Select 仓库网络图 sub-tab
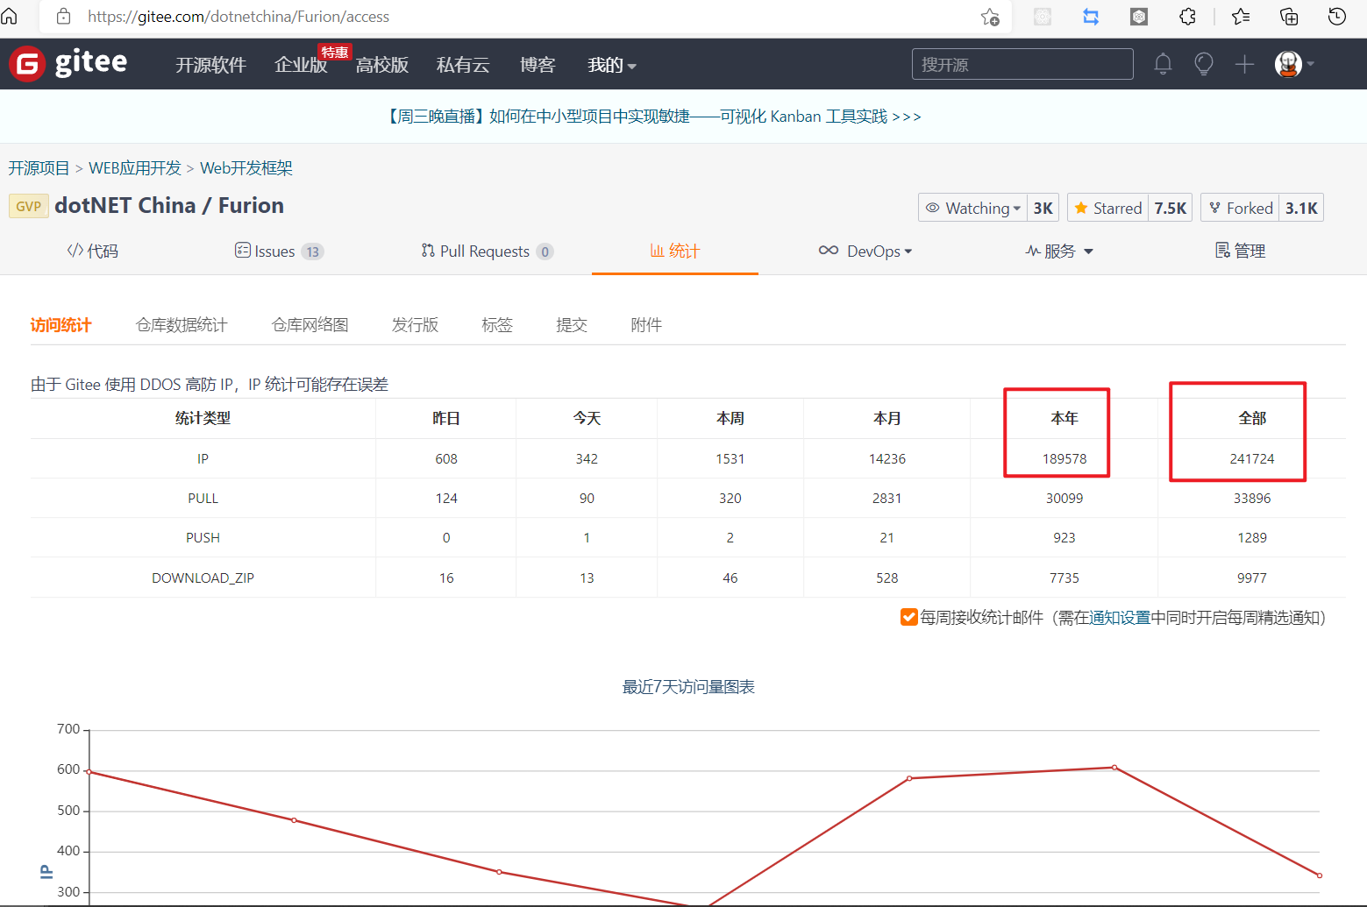The height and width of the screenshot is (907, 1367). (x=310, y=325)
